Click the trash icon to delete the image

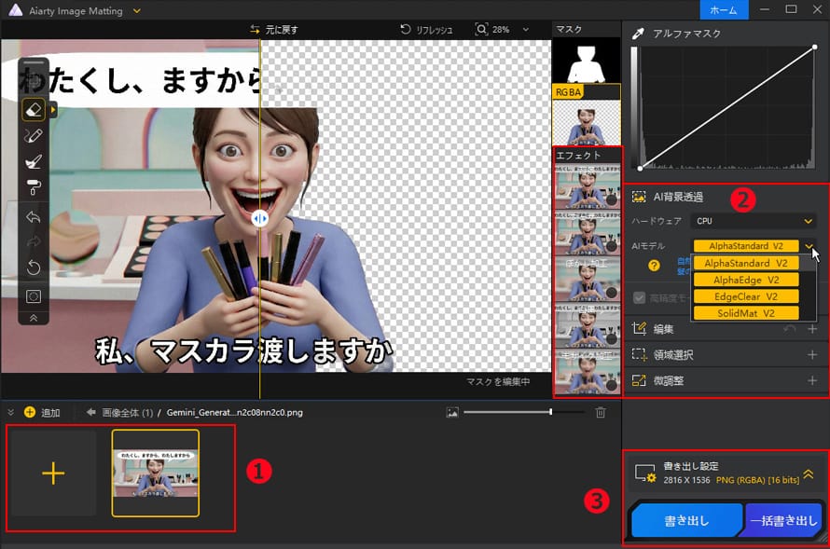601,412
